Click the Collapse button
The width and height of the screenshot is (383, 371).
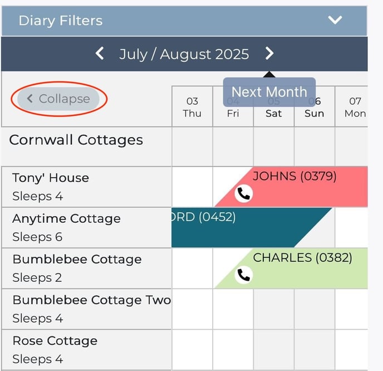click(58, 99)
